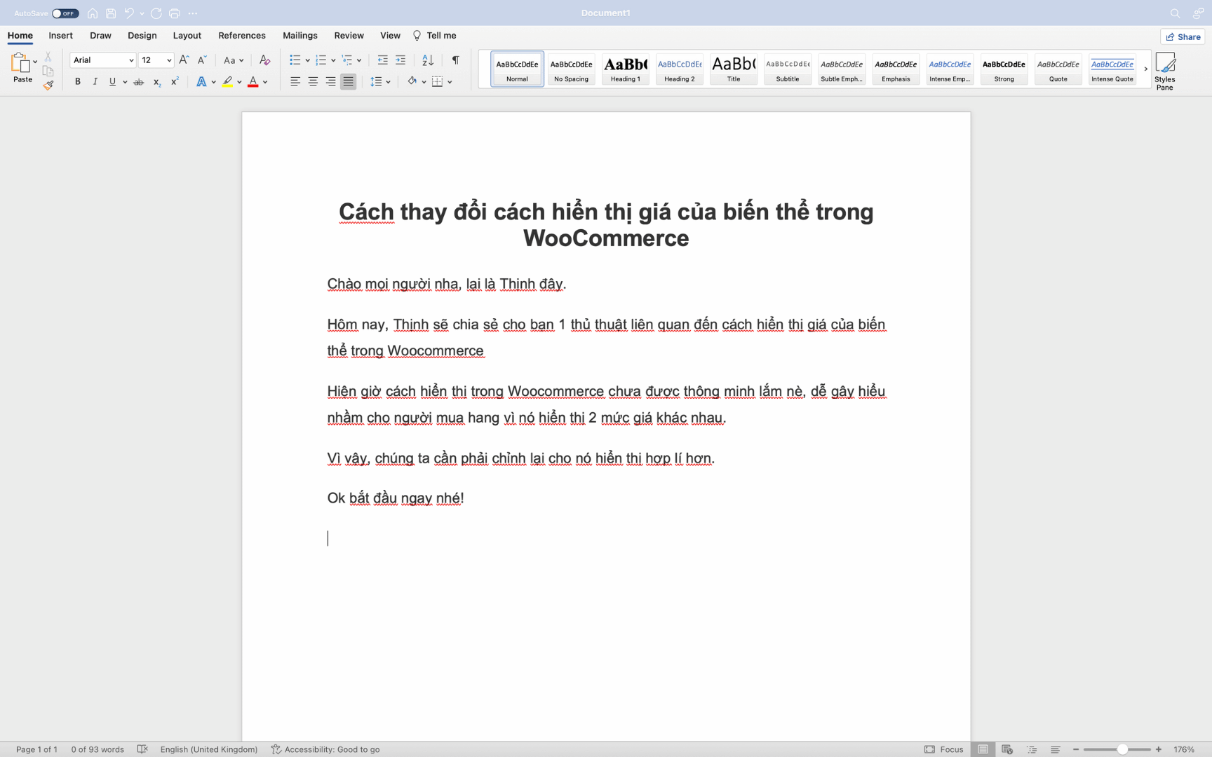Click the Share button
Screen dimensions: 1212x757
(x=1183, y=36)
